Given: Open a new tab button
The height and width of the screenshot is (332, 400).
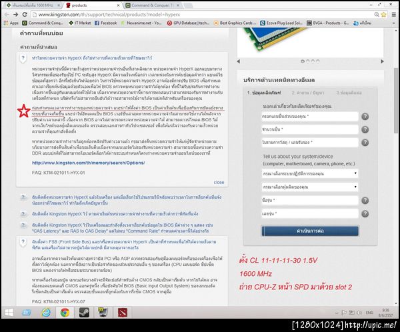Looking at the screenshot, I should coord(188,5).
